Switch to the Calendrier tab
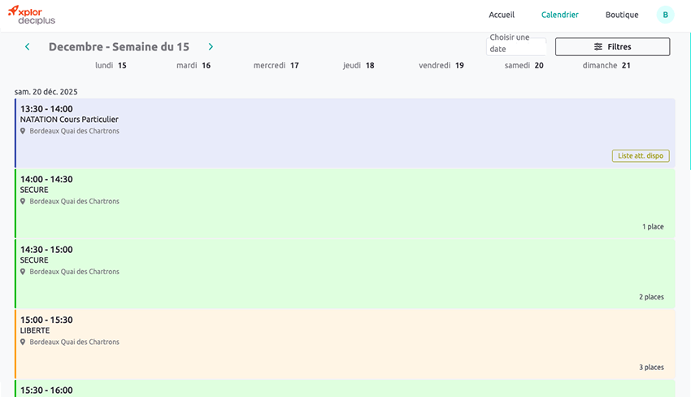This screenshot has width=691, height=397. (x=559, y=15)
